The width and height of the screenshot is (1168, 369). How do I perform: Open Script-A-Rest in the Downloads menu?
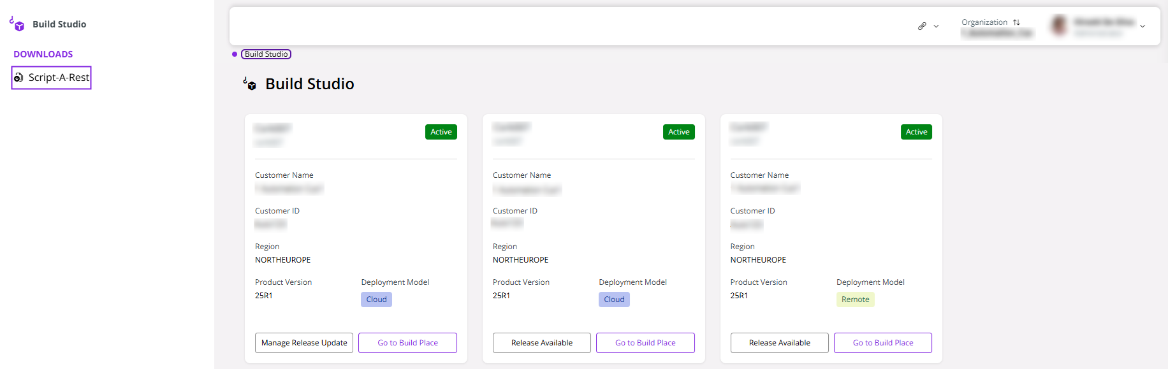[58, 78]
